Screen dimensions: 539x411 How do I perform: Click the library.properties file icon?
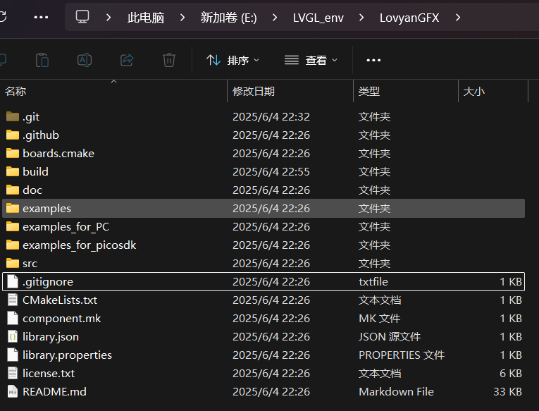(13, 355)
